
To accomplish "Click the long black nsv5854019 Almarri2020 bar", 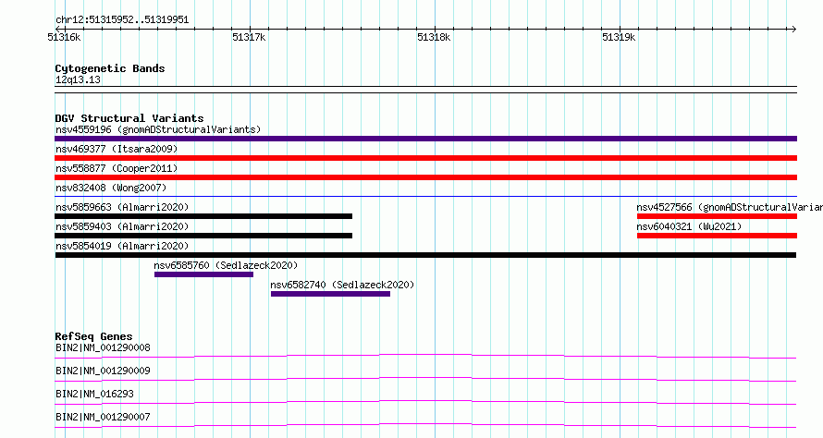I will click(425, 255).
